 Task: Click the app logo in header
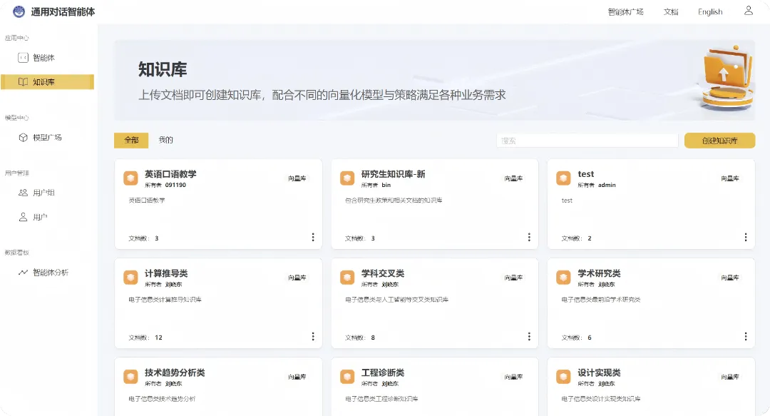19,12
